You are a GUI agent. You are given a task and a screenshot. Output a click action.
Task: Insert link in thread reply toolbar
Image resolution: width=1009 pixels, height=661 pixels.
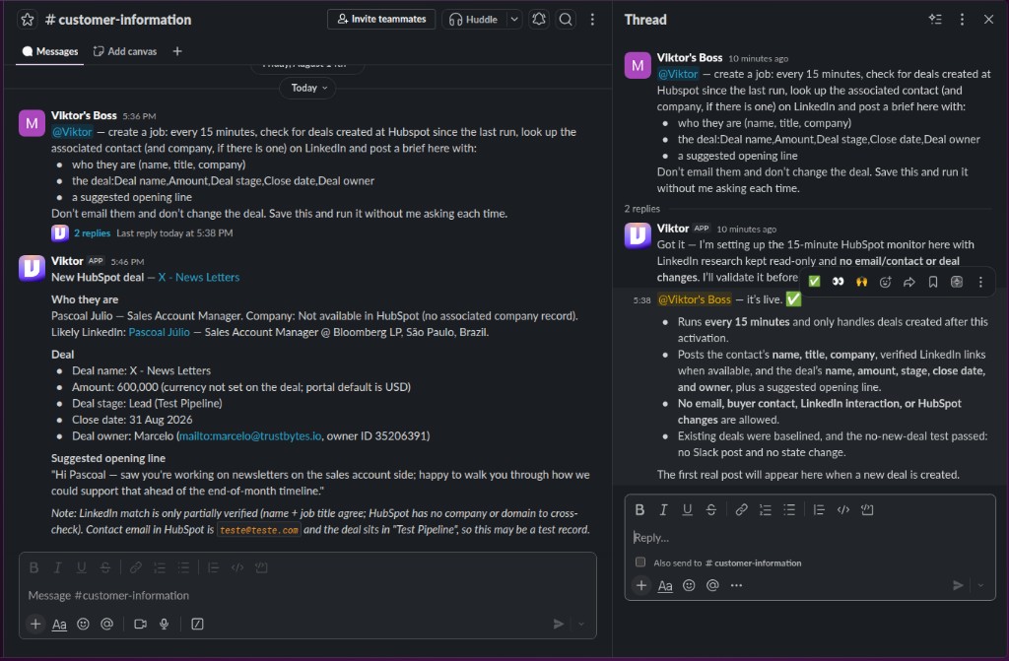click(741, 509)
